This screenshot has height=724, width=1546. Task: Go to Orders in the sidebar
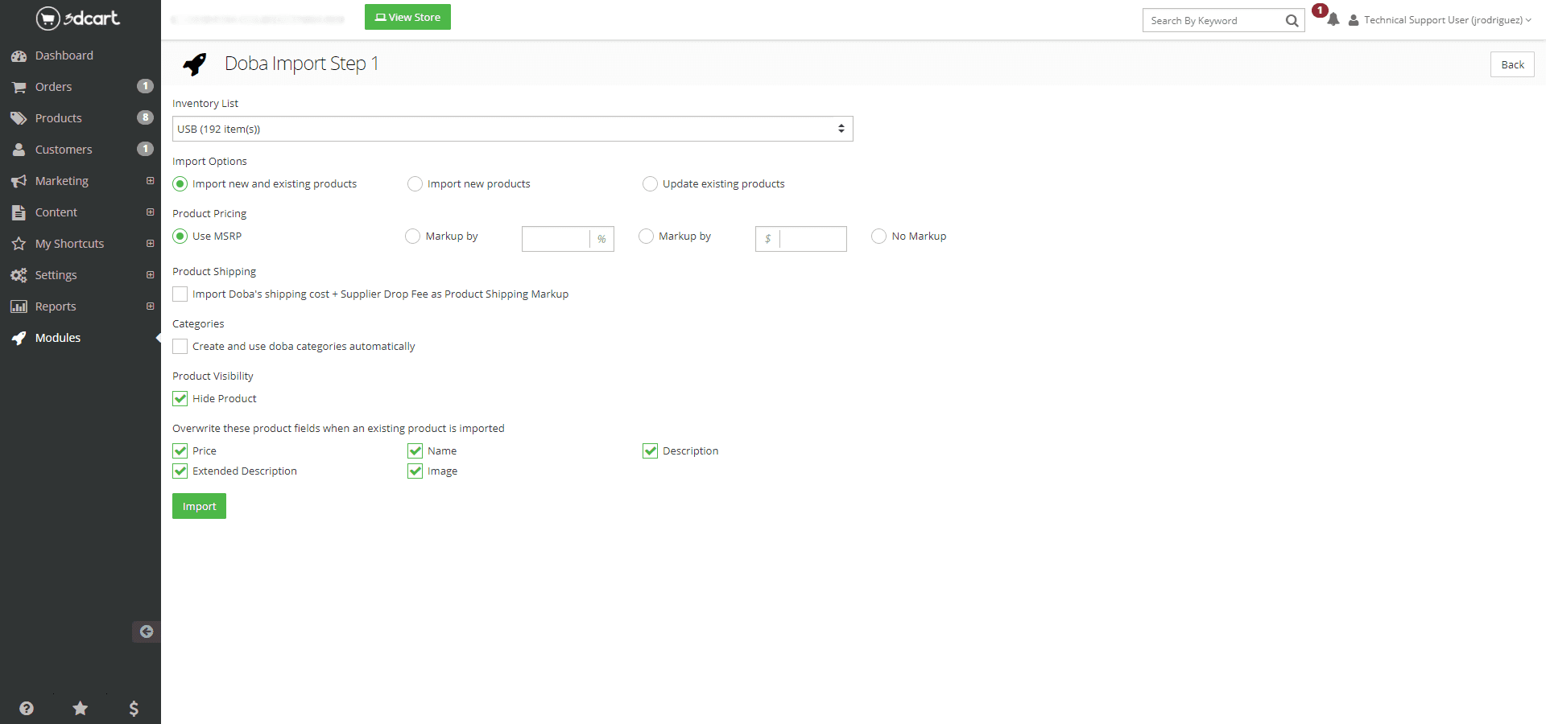(53, 87)
